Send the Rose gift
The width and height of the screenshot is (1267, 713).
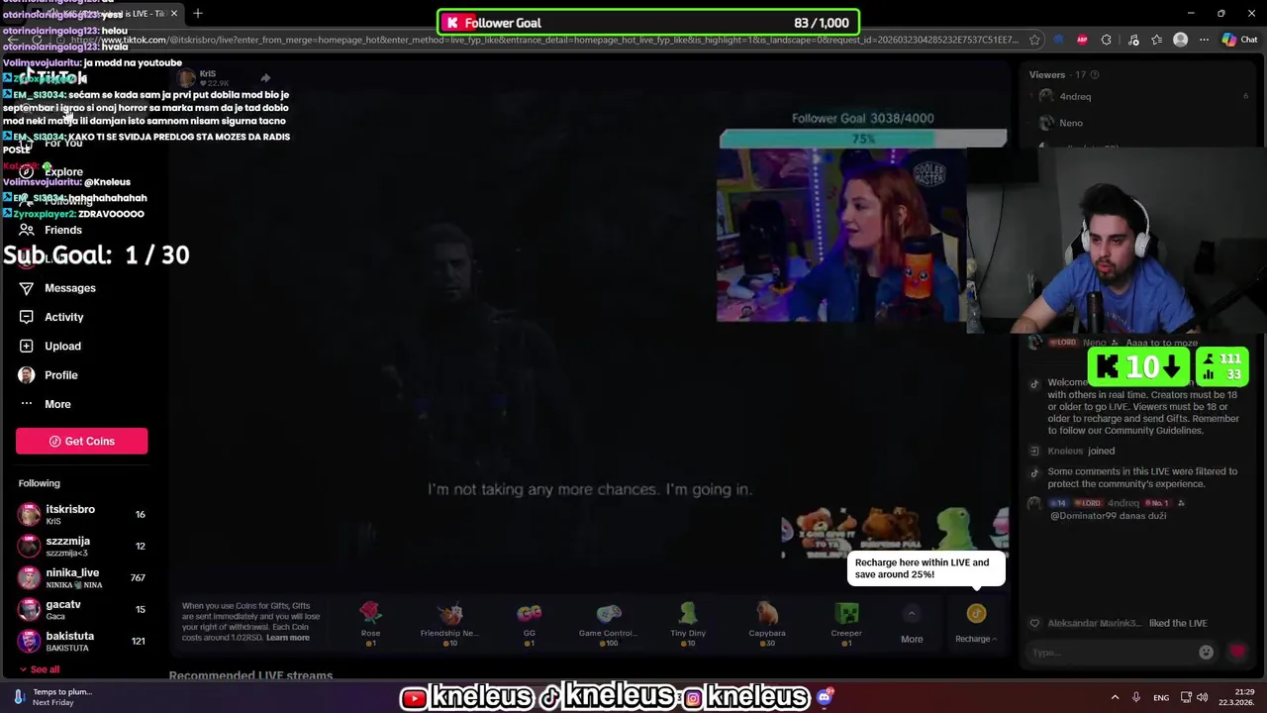pyautogui.click(x=370, y=624)
